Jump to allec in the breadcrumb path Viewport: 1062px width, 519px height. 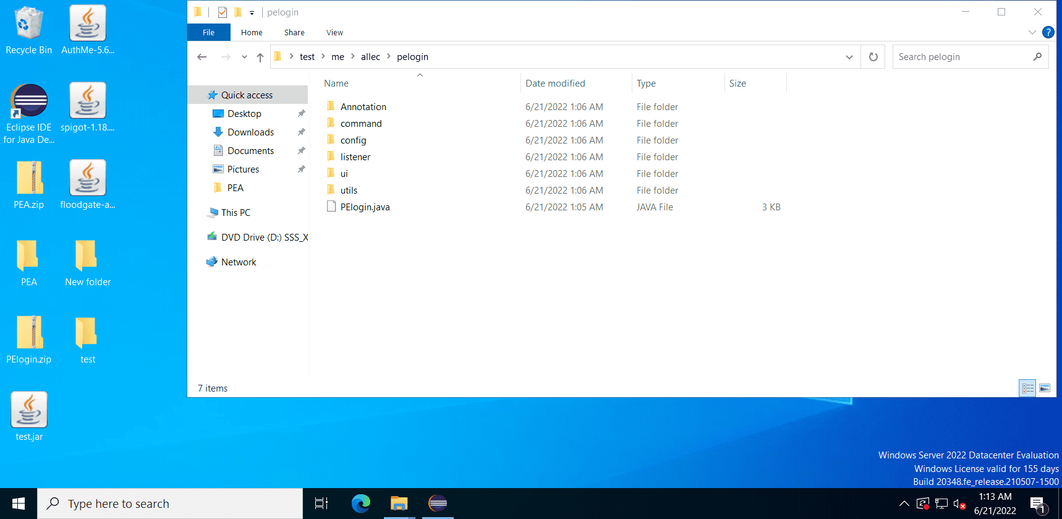tap(370, 57)
